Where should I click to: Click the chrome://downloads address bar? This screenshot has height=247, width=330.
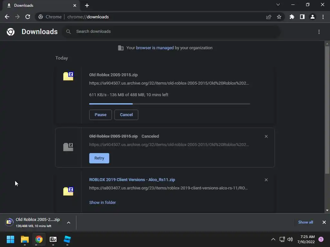click(160, 17)
